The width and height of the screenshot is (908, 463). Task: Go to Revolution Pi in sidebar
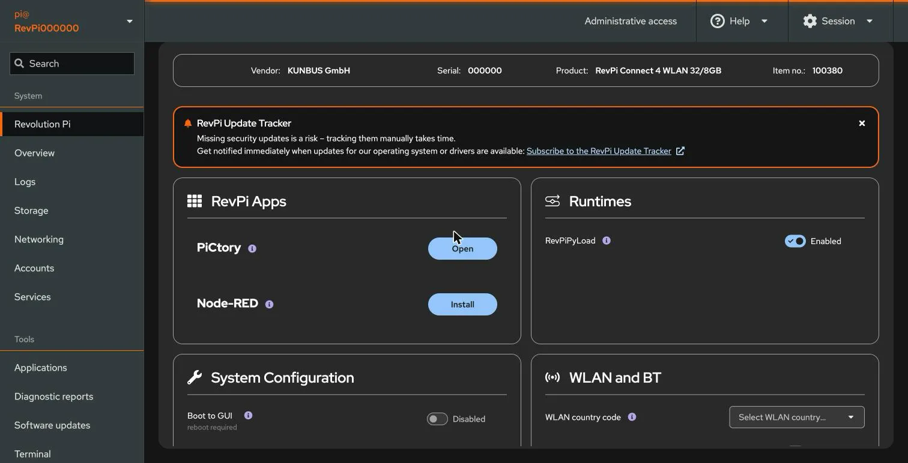tap(72, 124)
